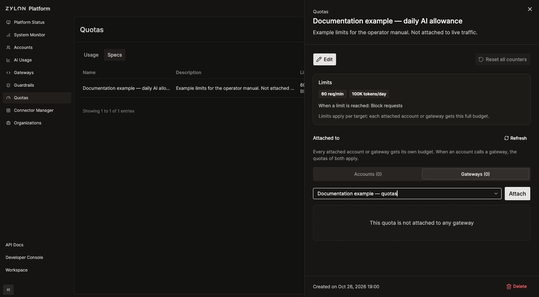
Task: Open Connector Manager grid icon
Action: tap(8, 110)
